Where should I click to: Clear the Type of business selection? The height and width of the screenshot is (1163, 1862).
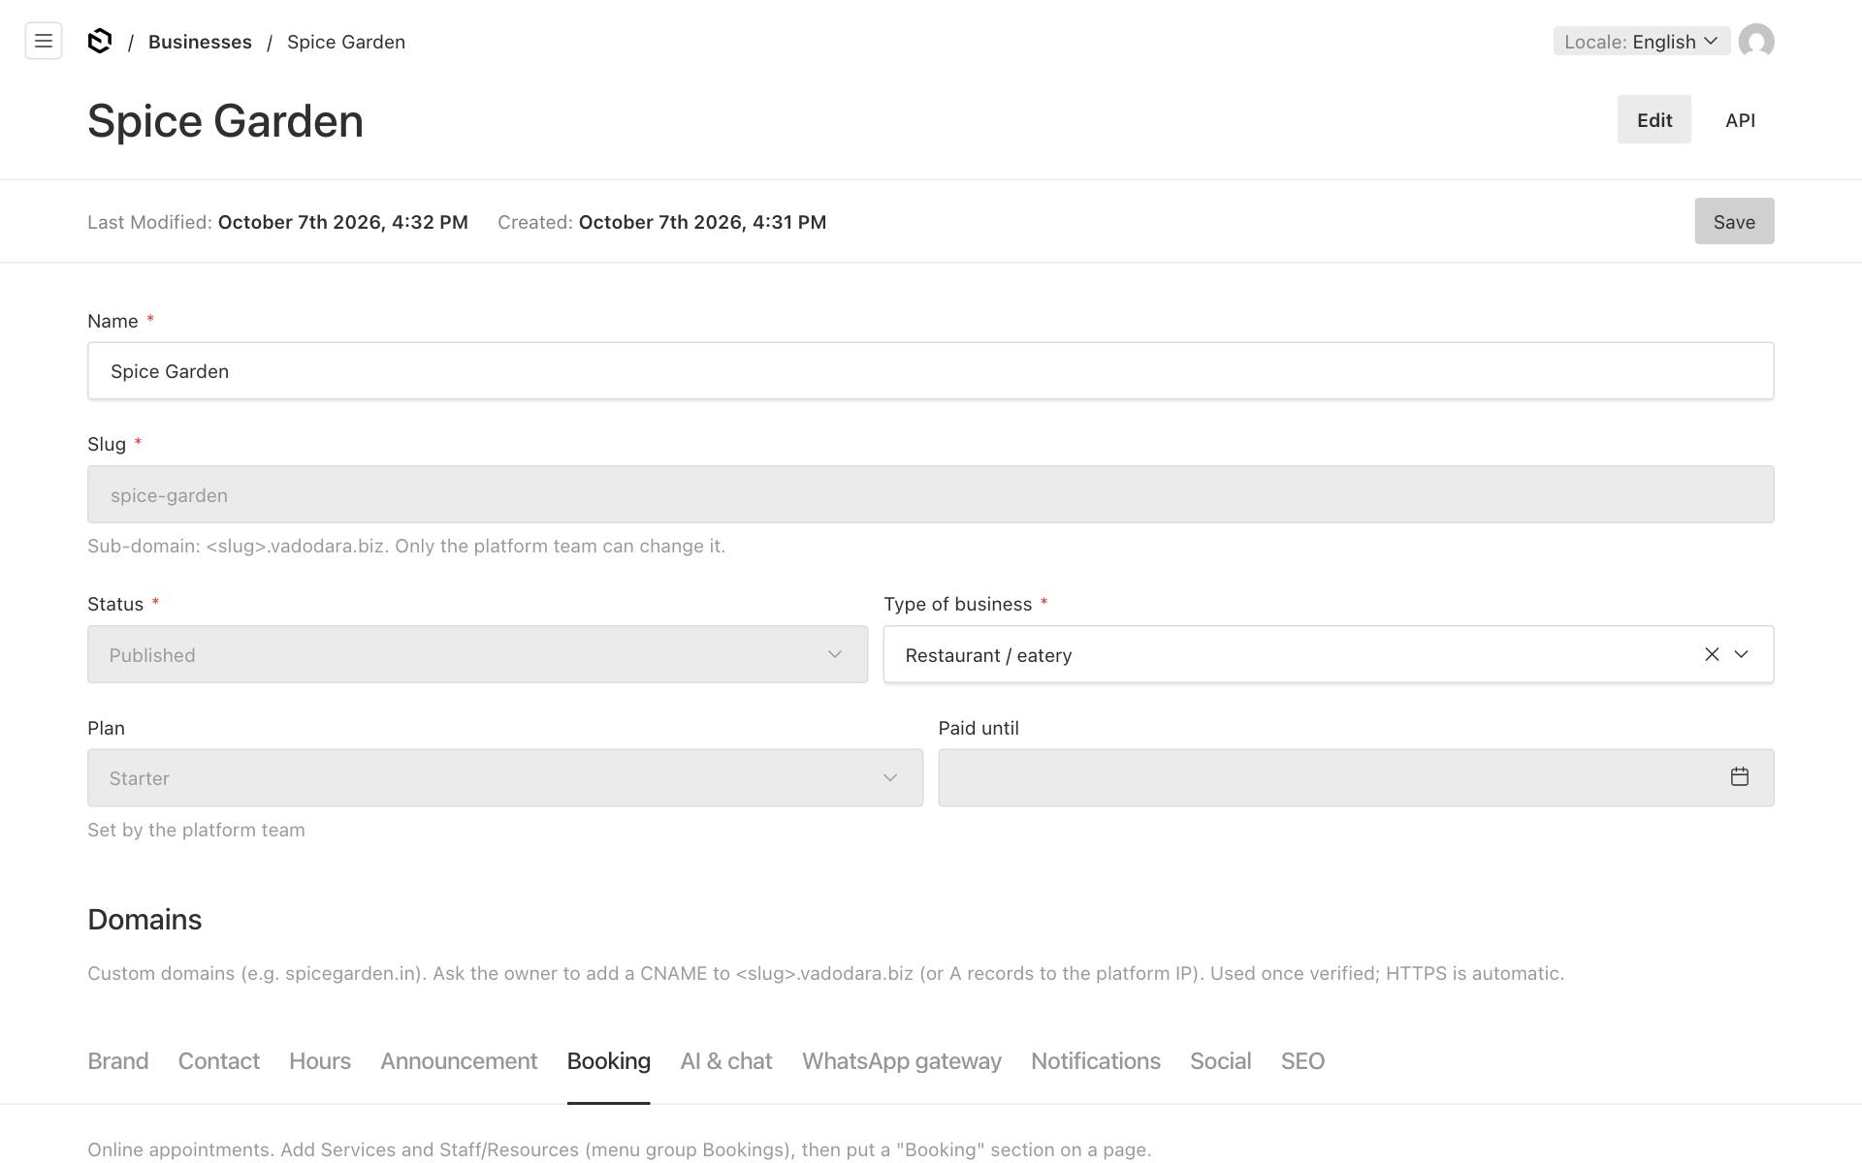tap(1712, 654)
